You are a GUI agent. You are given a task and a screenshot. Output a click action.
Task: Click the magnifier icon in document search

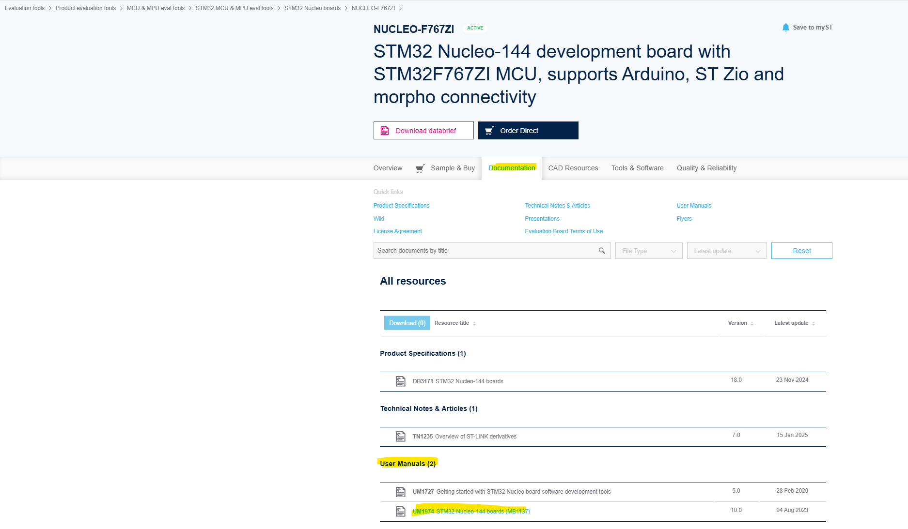(602, 251)
